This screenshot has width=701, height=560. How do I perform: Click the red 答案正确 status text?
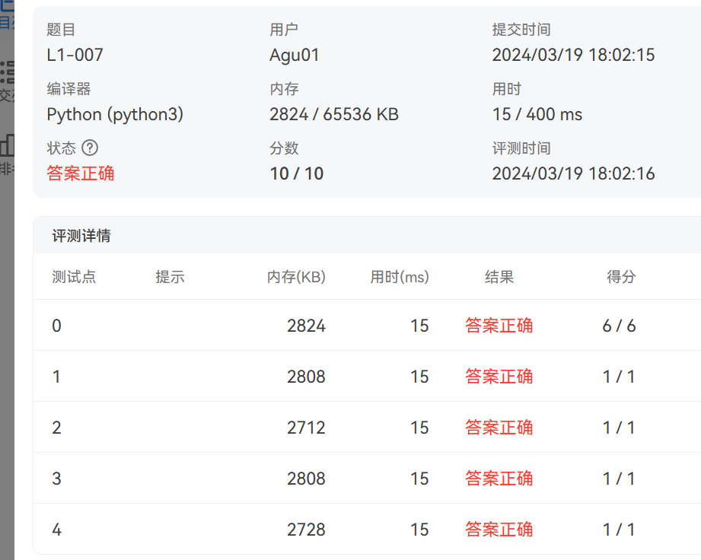point(81,173)
